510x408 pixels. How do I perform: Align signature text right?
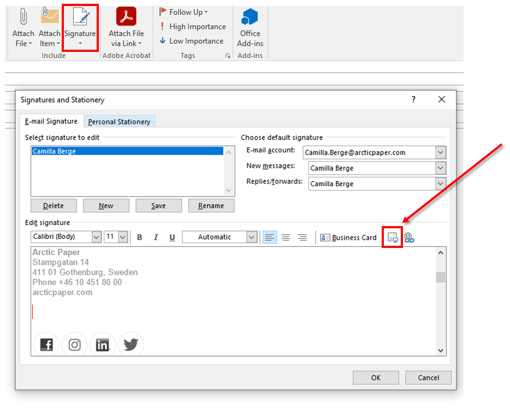pos(302,237)
